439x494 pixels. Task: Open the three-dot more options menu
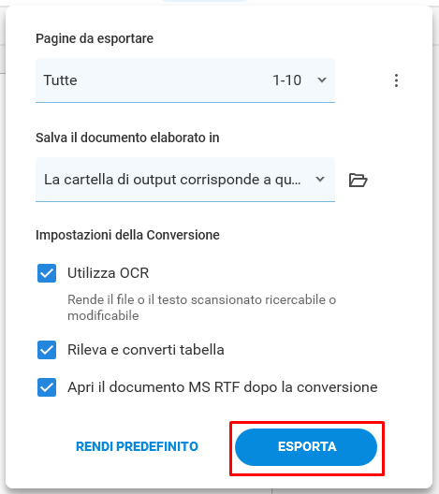click(396, 80)
